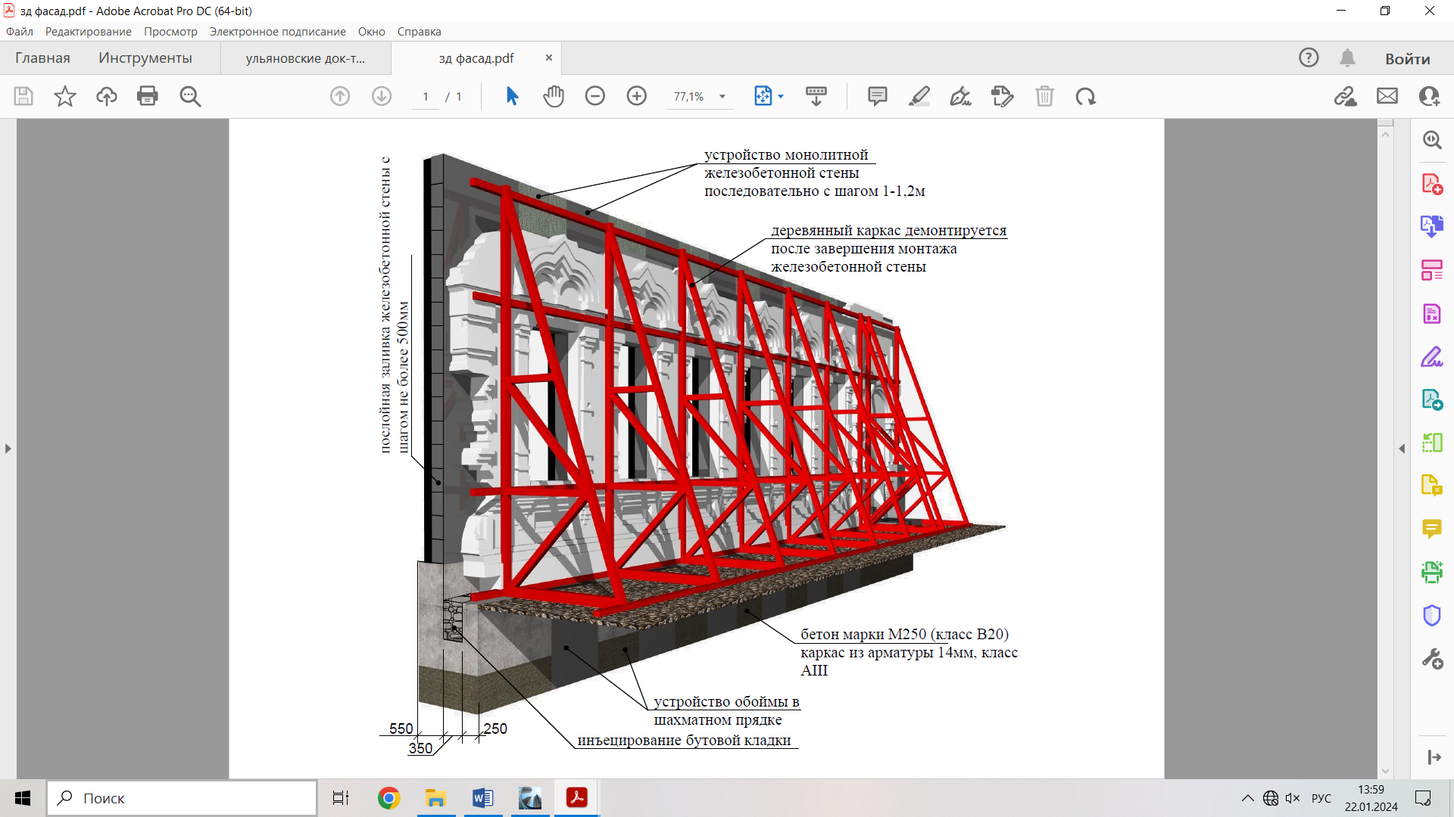This screenshot has height=817, width=1454.
Task: Click the Войти sign-in button
Action: point(1407,58)
